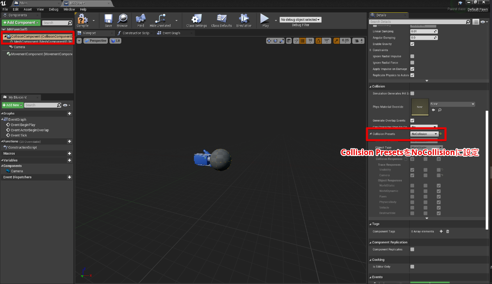The height and width of the screenshot is (284, 492).
Task: Open the Debug menu
Action: coord(53,9)
